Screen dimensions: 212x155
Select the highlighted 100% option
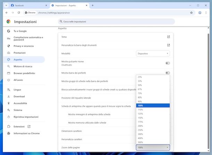[153, 106]
